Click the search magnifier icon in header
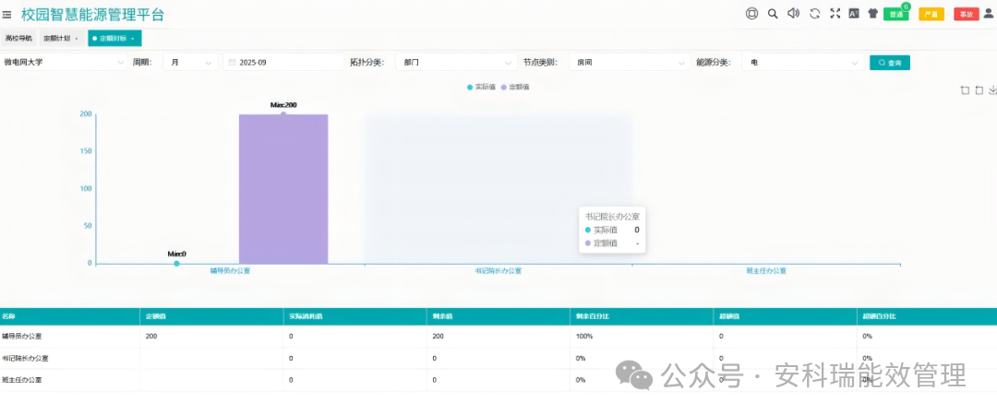This screenshot has width=997, height=415. pyautogui.click(x=773, y=14)
